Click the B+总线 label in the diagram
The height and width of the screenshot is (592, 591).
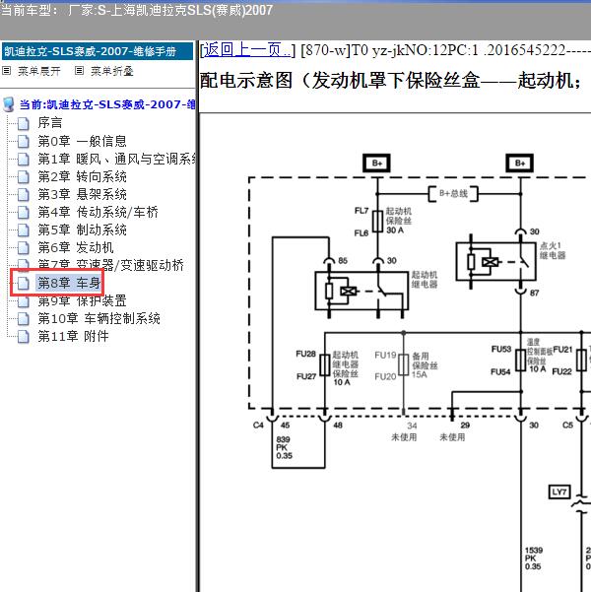point(453,194)
